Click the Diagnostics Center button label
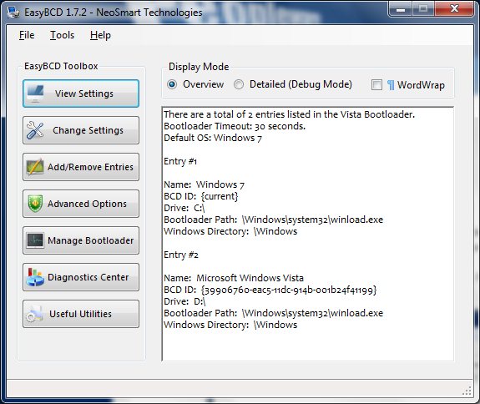Viewport: 480px width, 404px height. [88, 277]
